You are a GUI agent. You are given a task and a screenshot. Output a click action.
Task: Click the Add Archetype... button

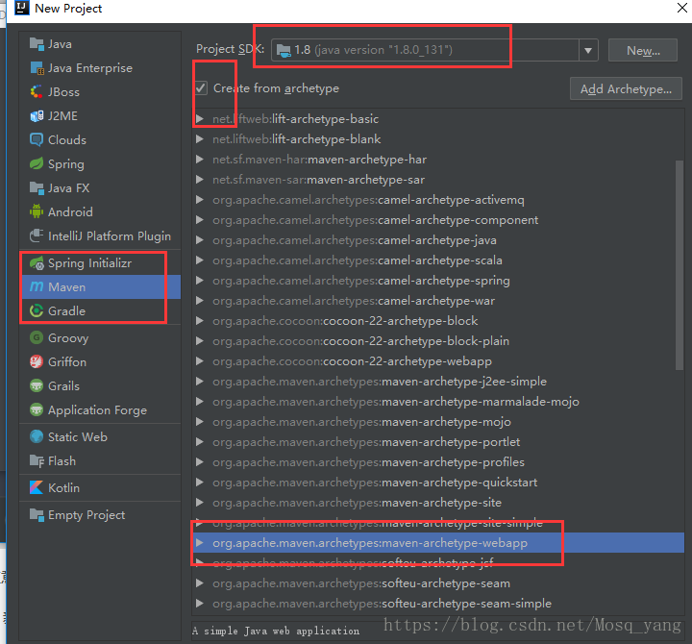(x=626, y=88)
